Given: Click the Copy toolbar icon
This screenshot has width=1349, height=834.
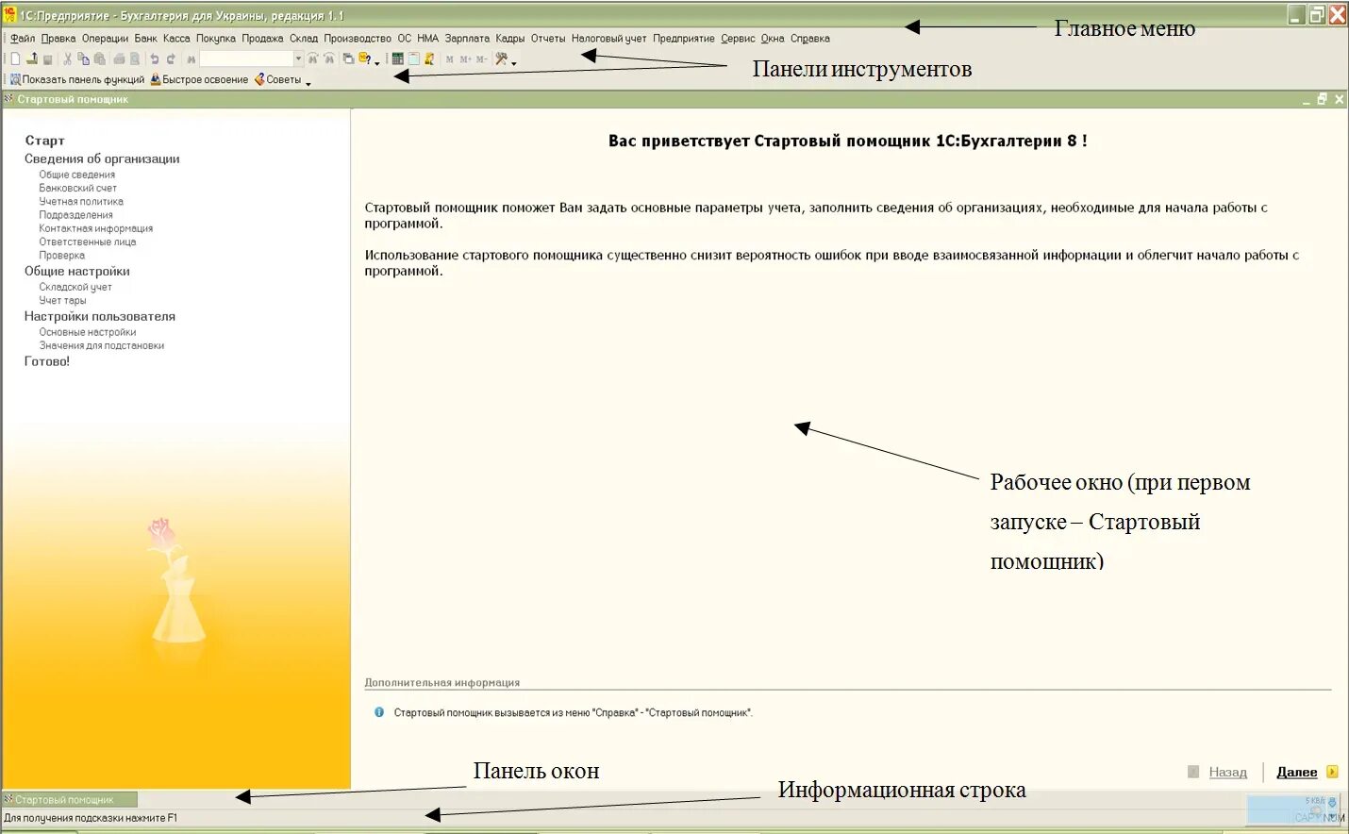Looking at the screenshot, I should pos(84,58).
